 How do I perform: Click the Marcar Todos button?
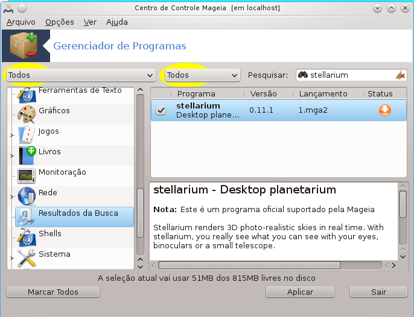pos(53,292)
